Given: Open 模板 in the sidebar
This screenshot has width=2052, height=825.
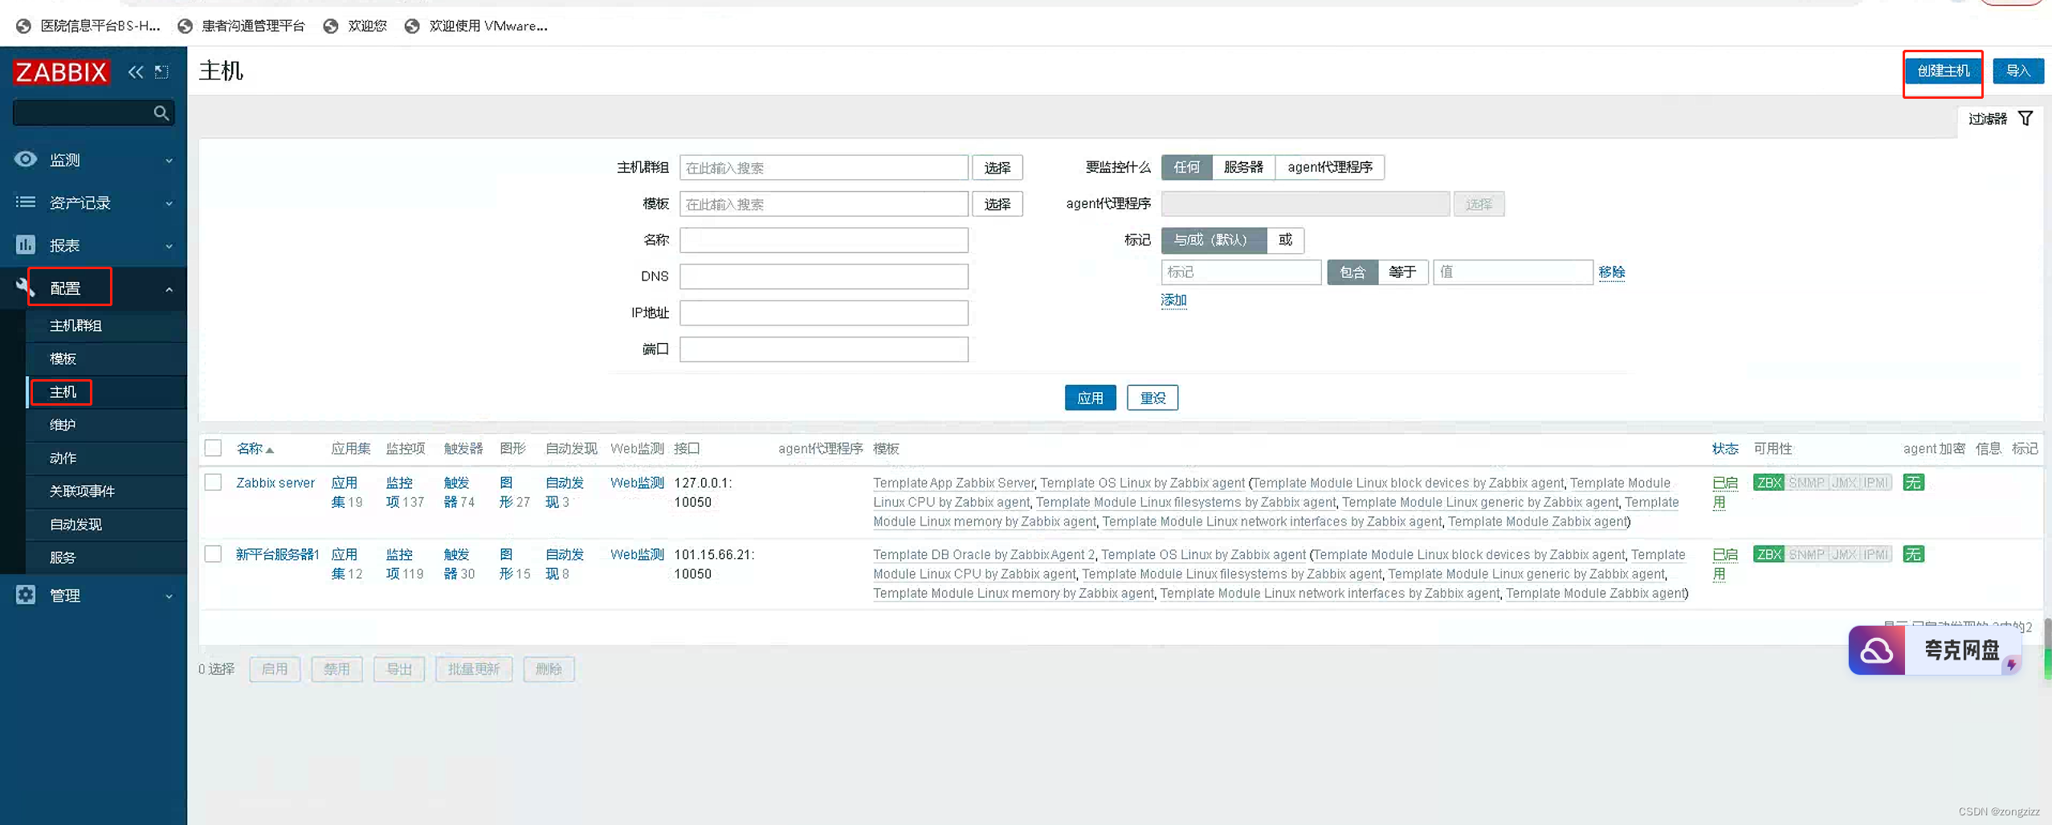Looking at the screenshot, I should [63, 358].
